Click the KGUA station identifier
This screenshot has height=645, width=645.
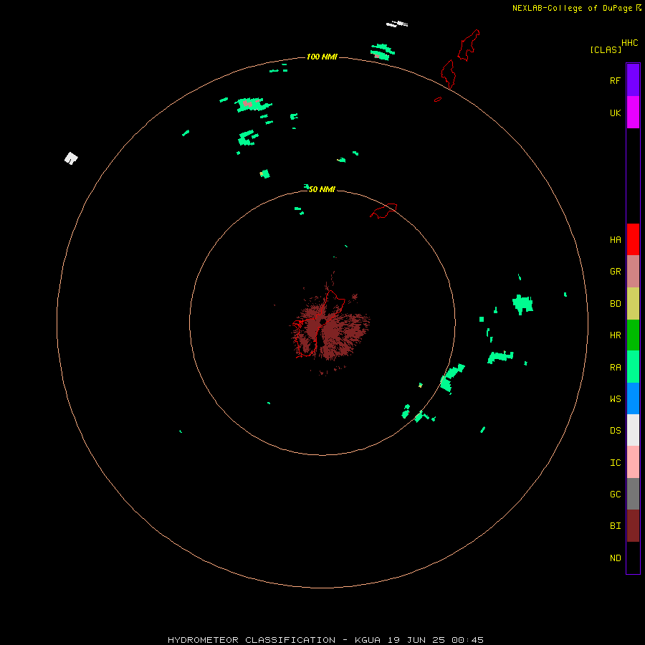(368, 640)
